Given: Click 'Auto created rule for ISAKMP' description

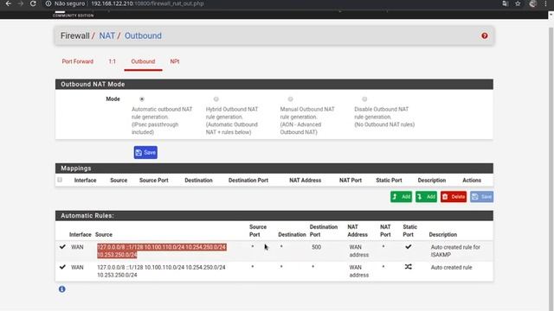Looking at the screenshot, I should pyautogui.click(x=455, y=251).
